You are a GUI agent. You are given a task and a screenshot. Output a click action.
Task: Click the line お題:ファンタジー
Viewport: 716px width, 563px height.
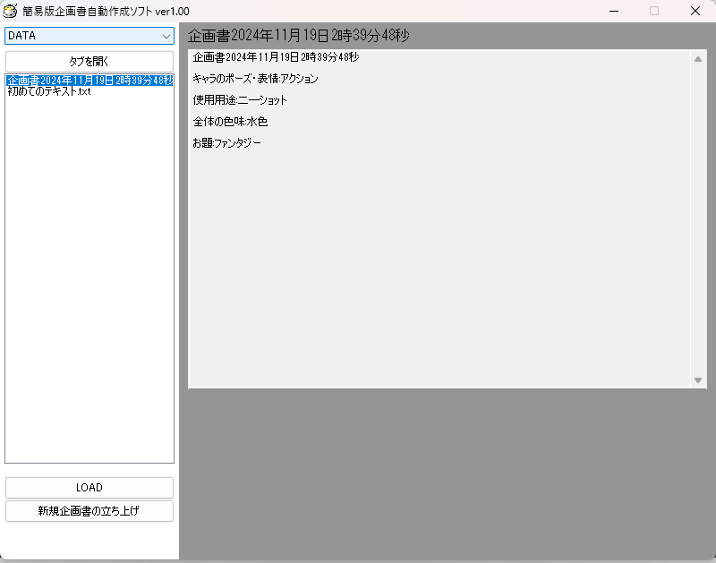click(x=227, y=143)
